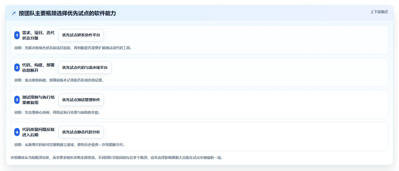
Task: Click the arrow icon beside the panel title
Action: (14, 13)
